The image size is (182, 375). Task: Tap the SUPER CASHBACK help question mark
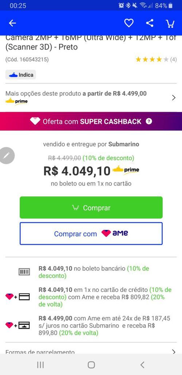149,121
